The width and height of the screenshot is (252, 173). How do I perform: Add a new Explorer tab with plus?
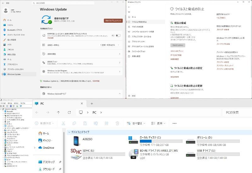point(92,104)
